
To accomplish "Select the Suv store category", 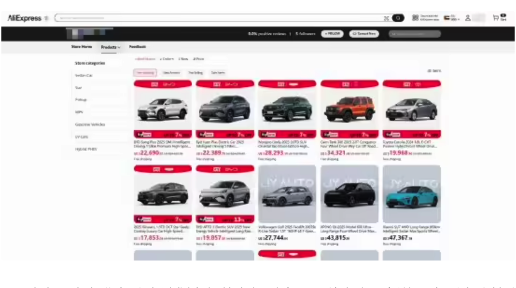I will pyautogui.click(x=78, y=88).
